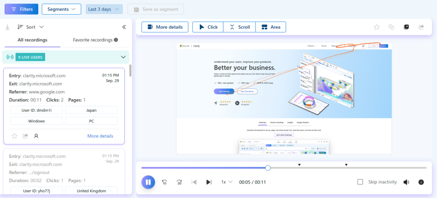Go to the next recording
The image size is (437, 198).
209,182
